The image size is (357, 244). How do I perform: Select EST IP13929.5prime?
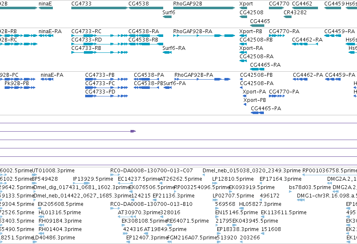[x=81, y=183]
